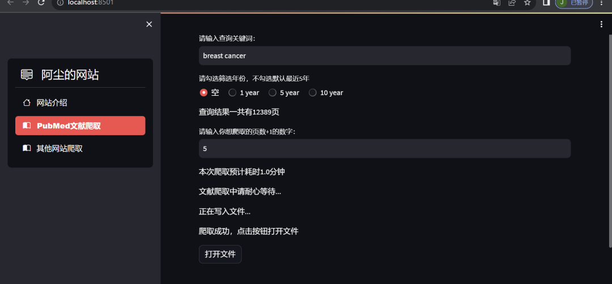Close the sidebar with the X icon

point(148,24)
